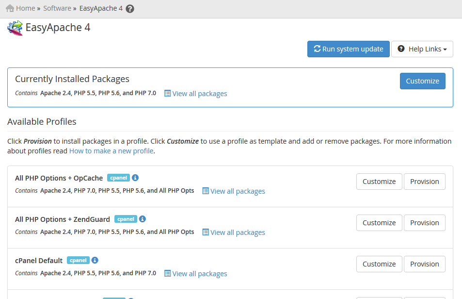Run system update
Image resolution: width=462 pixels, height=299 pixels.
(349, 49)
